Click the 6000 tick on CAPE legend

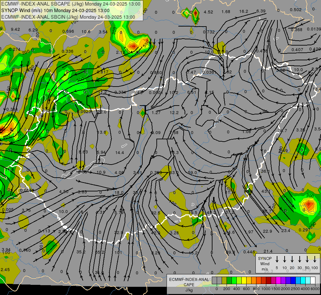coord(315,289)
